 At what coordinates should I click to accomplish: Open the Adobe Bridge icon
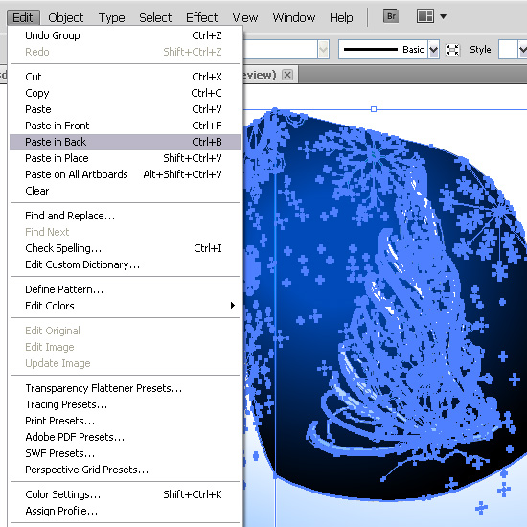click(391, 16)
